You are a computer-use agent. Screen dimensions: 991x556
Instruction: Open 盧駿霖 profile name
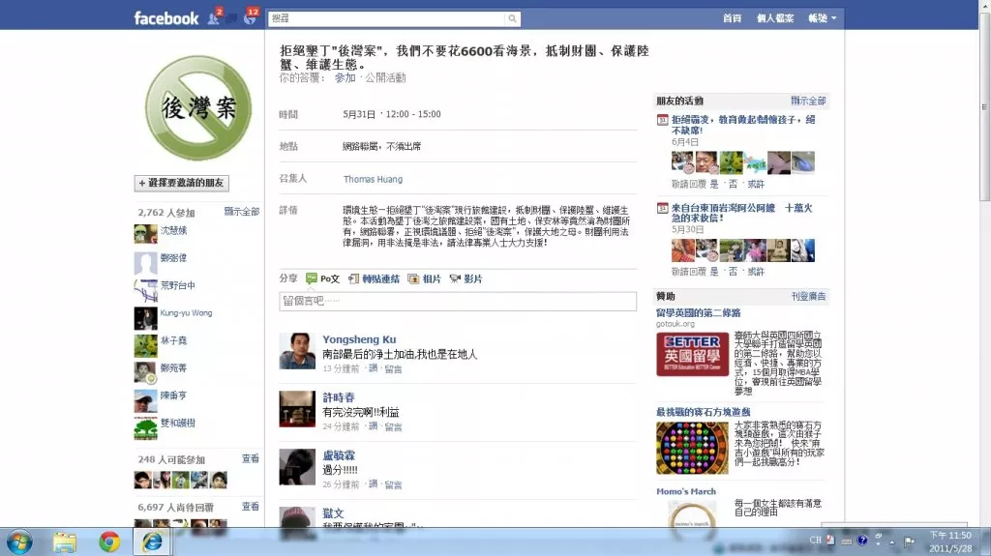(x=339, y=455)
